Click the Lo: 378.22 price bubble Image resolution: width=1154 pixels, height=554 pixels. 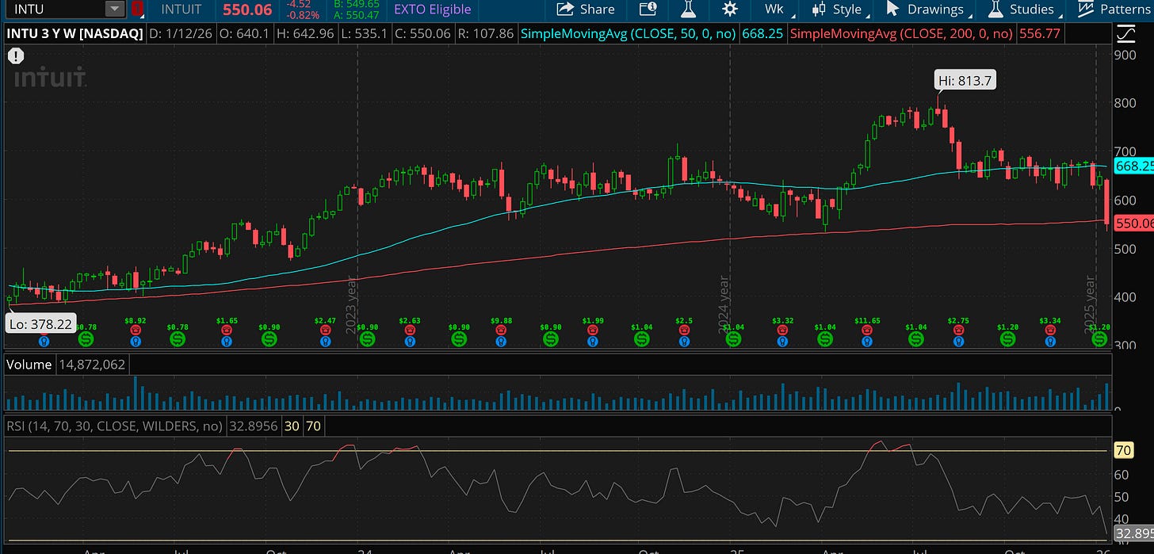pyautogui.click(x=40, y=323)
